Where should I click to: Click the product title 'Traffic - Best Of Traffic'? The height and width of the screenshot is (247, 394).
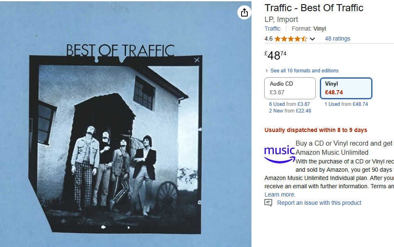pos(314,8)
